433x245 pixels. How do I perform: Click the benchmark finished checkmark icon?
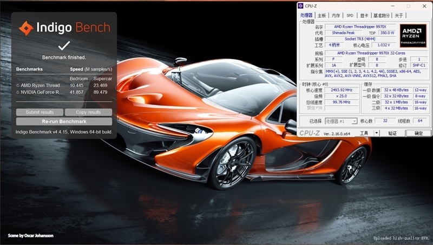coord(64,45)
